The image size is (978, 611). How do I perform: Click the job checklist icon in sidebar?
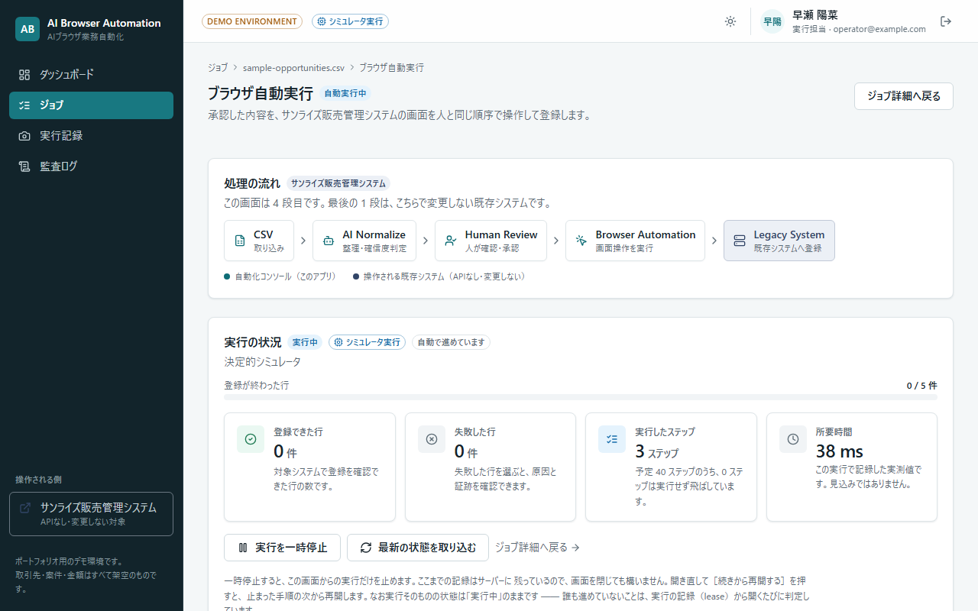point(24,105)
